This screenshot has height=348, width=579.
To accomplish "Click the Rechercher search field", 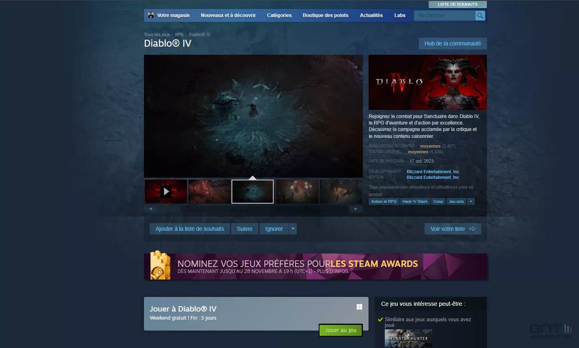I will [445, 15].
